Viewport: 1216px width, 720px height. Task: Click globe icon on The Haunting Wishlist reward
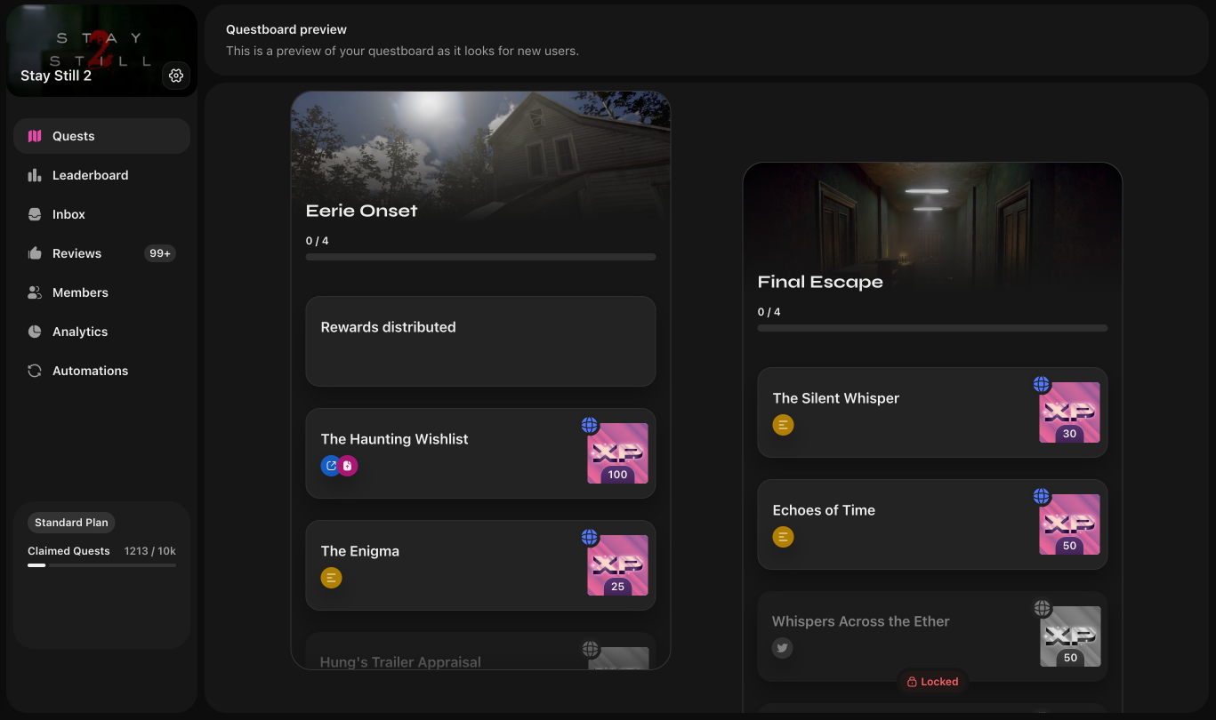[x=590, y=425]
